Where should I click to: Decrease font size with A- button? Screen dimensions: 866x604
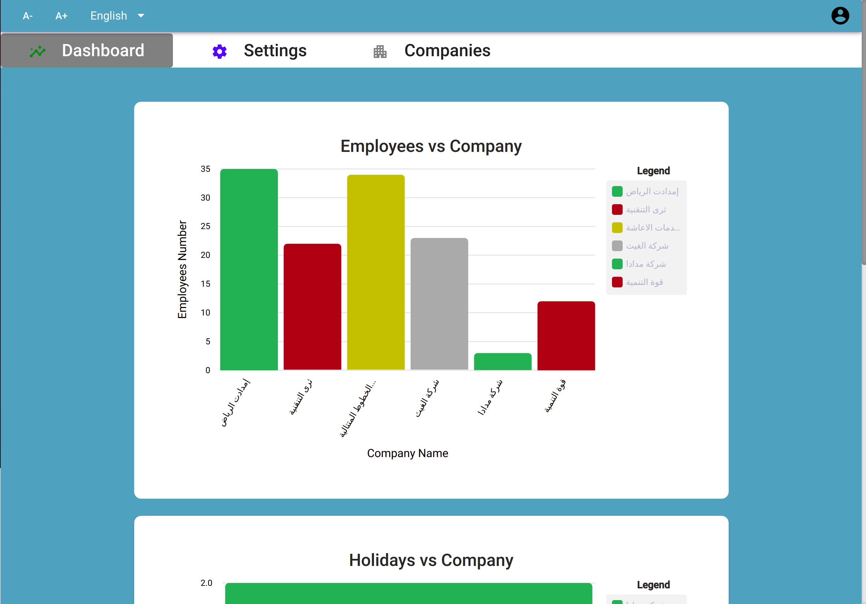27,16
